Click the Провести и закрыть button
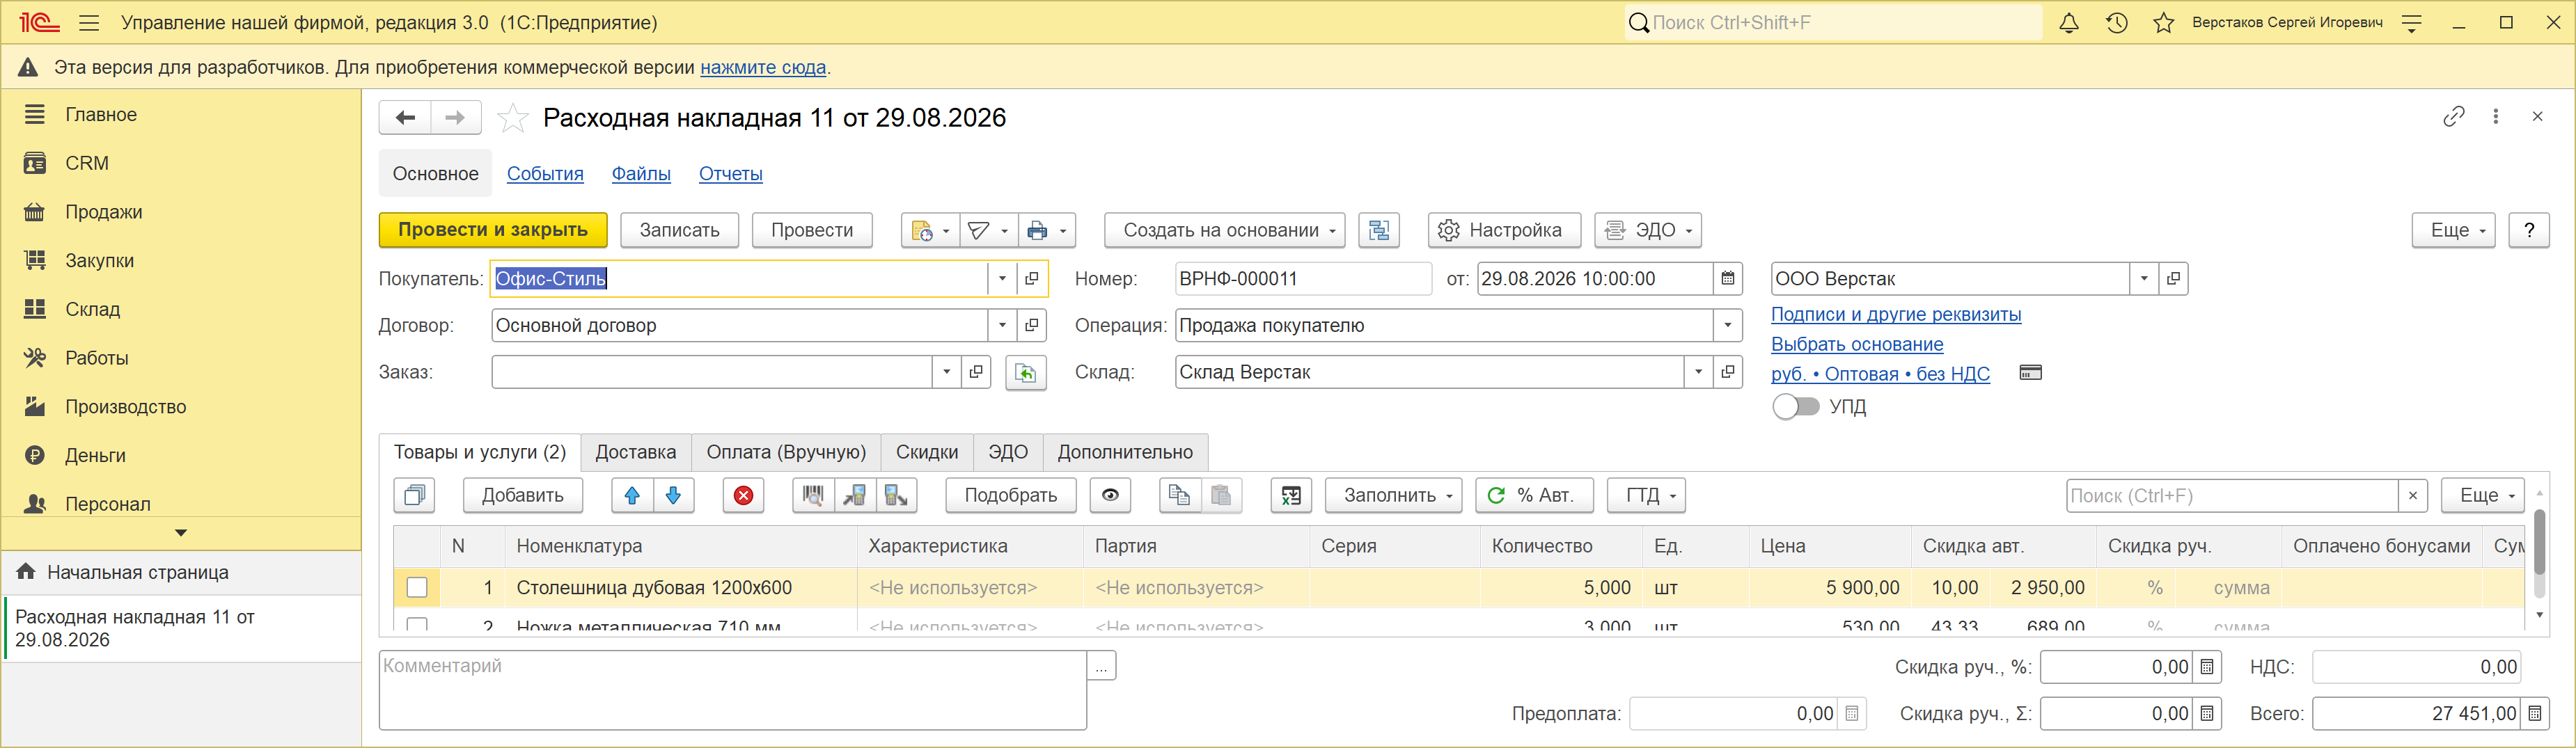 (x=493, y=230)
